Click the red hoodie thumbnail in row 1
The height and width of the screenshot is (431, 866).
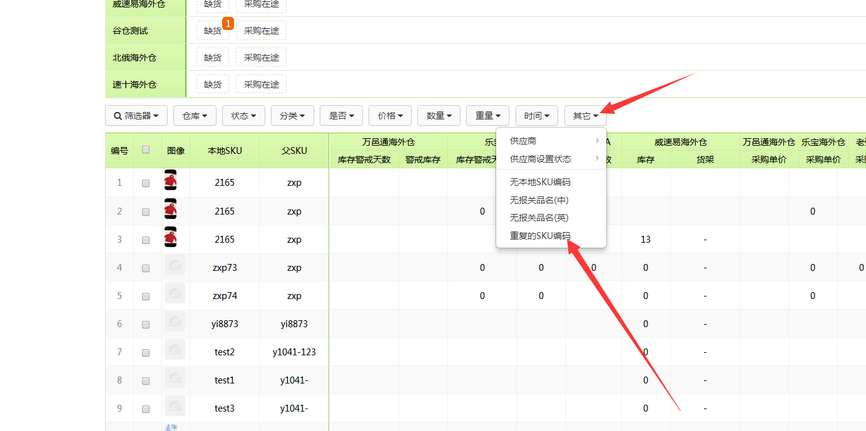[x=170, y=180]
